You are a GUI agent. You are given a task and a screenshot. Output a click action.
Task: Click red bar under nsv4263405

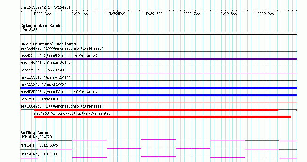[163, 117]
